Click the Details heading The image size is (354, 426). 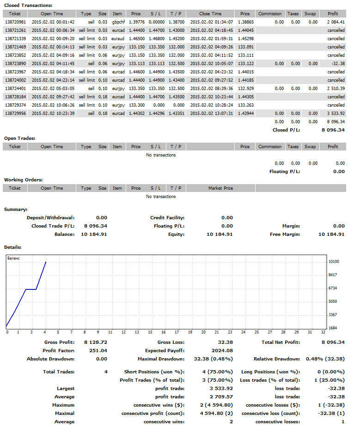click(13, 247)
